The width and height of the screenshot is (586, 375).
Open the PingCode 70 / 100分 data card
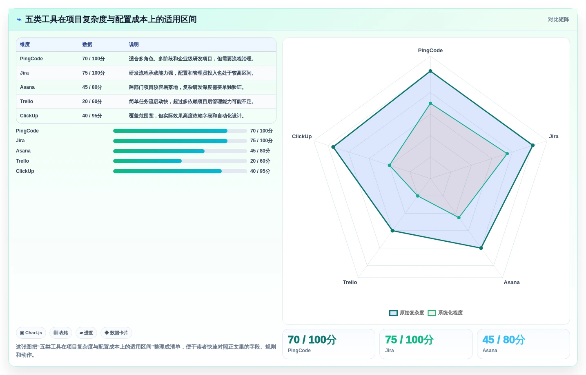click(x=329, y=344)
